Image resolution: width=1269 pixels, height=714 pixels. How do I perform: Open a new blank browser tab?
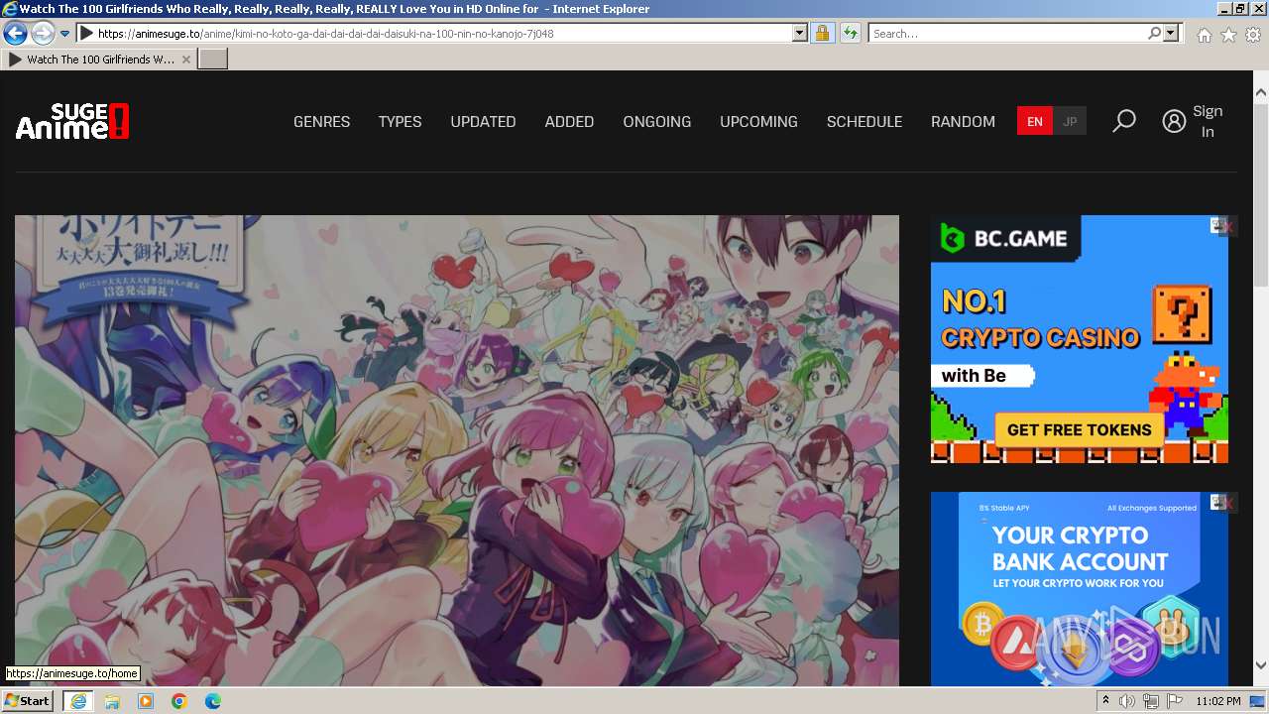(213, 59)
